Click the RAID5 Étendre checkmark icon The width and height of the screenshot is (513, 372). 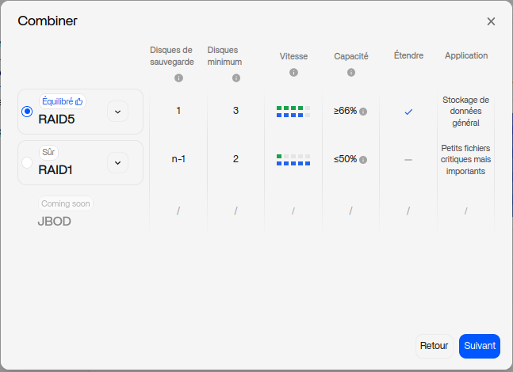click(408, 112)
